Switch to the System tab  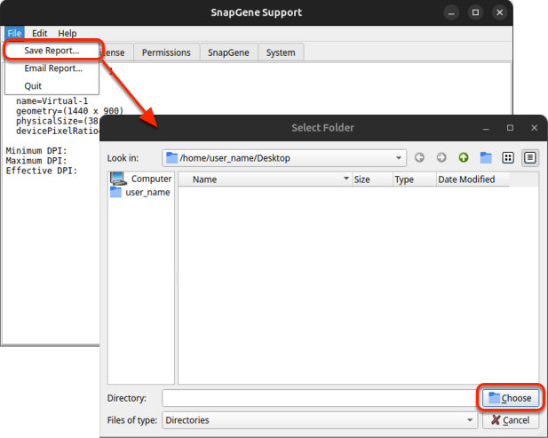281,52
